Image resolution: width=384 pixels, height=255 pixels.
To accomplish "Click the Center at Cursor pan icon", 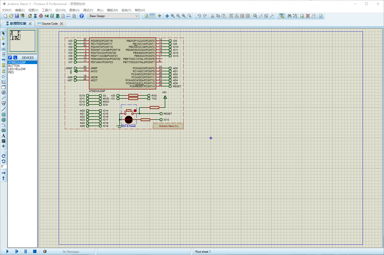I will 167,16.
